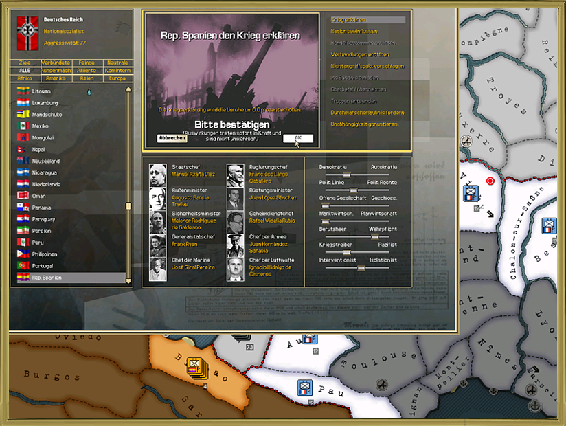Filter country list by Europa
The height and width of the screenshot is (426, 566).
(x=117, y=78)
